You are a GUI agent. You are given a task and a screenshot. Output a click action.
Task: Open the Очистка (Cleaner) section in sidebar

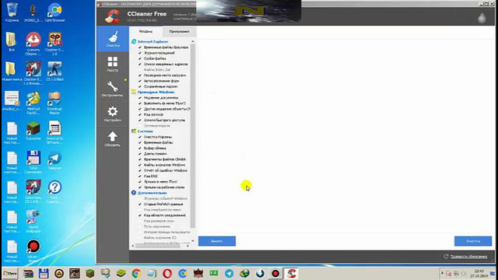pos(113,39)
